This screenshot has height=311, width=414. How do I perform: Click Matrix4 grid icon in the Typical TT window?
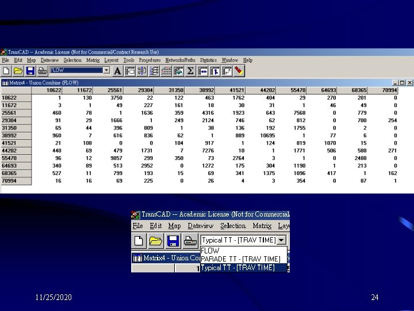tap(137, 258)
